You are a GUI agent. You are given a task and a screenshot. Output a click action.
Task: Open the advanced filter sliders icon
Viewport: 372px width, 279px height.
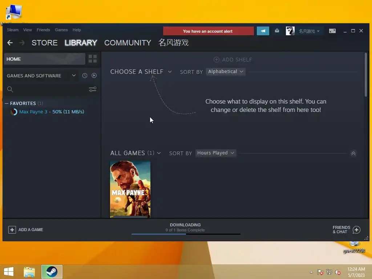(93, 89)
